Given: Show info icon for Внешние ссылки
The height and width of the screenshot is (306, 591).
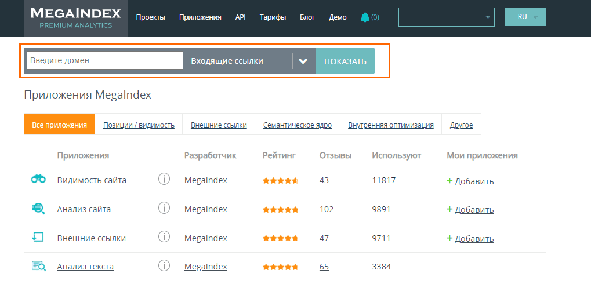Looking at the screenshot, I should (164, 237).
